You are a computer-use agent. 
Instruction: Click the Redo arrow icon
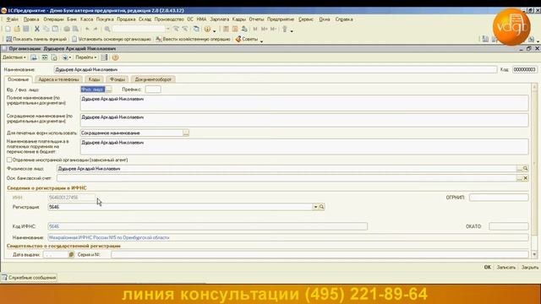pyautogui.click(x=96, y=30)
